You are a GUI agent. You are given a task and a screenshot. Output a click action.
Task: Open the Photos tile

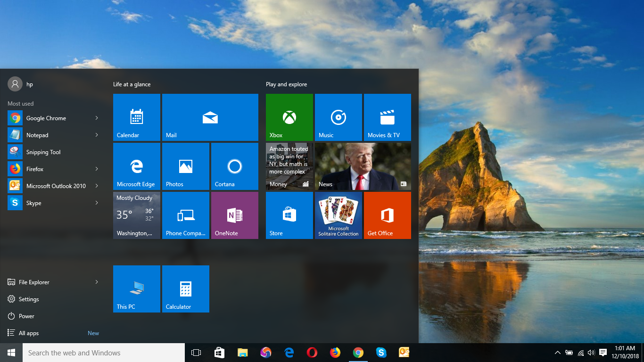(x=186, y=166)
